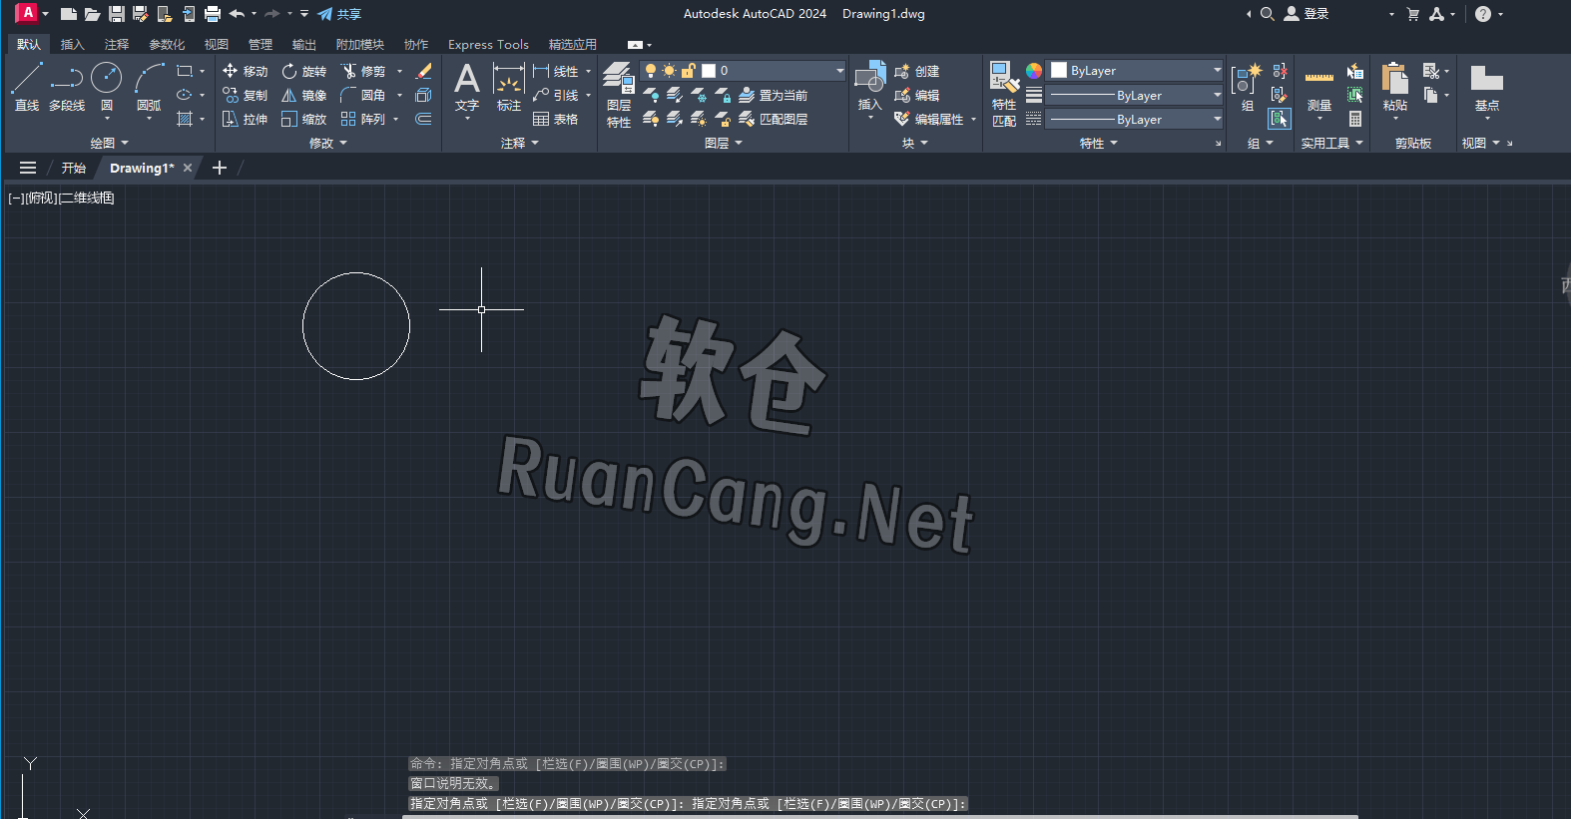
Task: Expand the 修改 (Modify) panel title
Action: (x=328, y=144)
